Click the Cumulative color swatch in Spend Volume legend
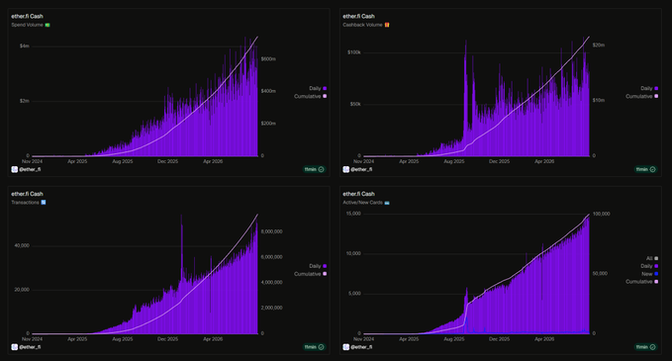This screenshot has height=361, width=672. (x=325, y=96)
